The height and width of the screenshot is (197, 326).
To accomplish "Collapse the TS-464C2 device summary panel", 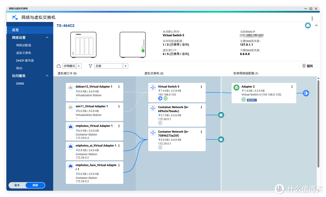I will pyautogui.click(x=316, y=26).
